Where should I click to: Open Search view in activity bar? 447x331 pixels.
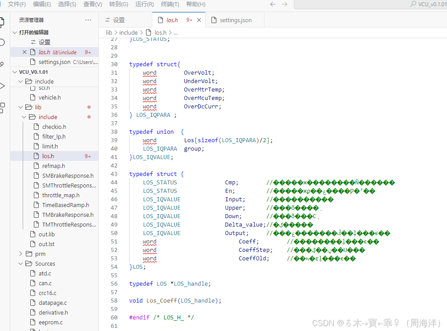pos(2,42)
